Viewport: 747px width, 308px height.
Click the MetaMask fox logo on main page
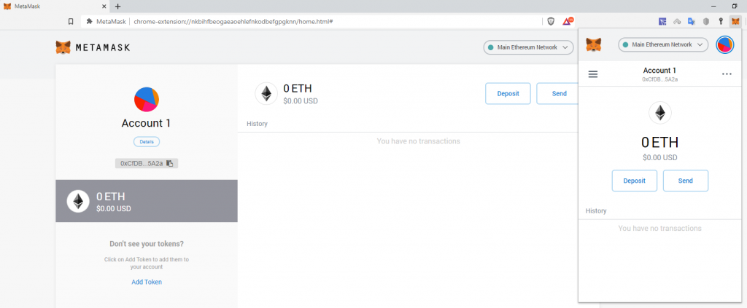click(63, 47)
